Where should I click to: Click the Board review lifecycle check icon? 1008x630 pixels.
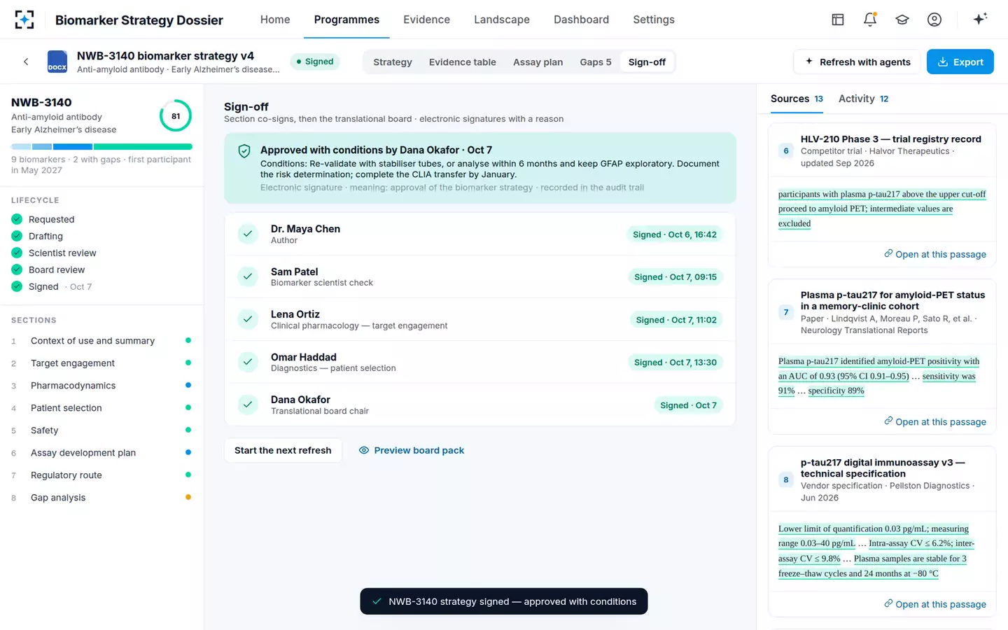point(17,269)
